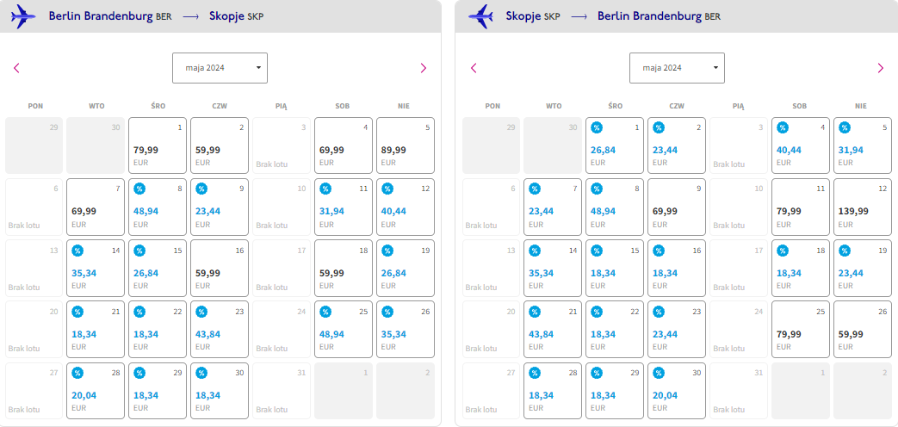Open the maja 2024 dropdown for Berlin–Skopje
This screenshot has height=427, width=898.
coord(220,68)
